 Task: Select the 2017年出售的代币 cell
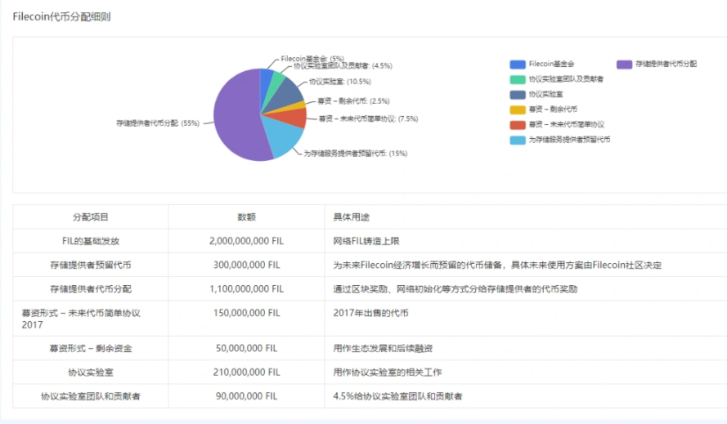pyautogui.click(x=526, y=319)
